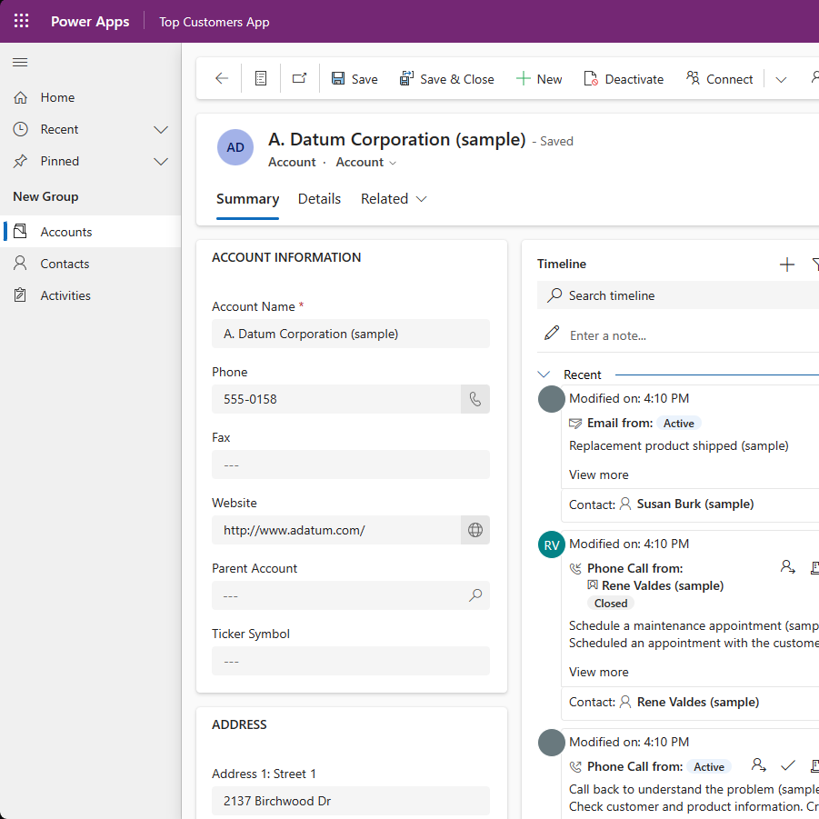Click the pencil note icon
The width and height of the screenshot is (819, 819).
pos(552,334)
